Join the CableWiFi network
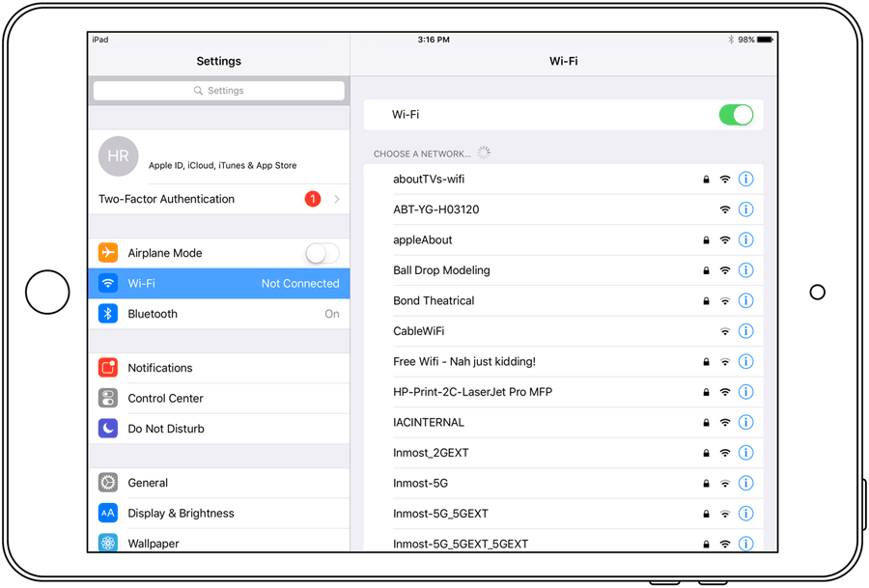Image resolution: width=869 pixels, height=588 pixels. tap(563, 331)
